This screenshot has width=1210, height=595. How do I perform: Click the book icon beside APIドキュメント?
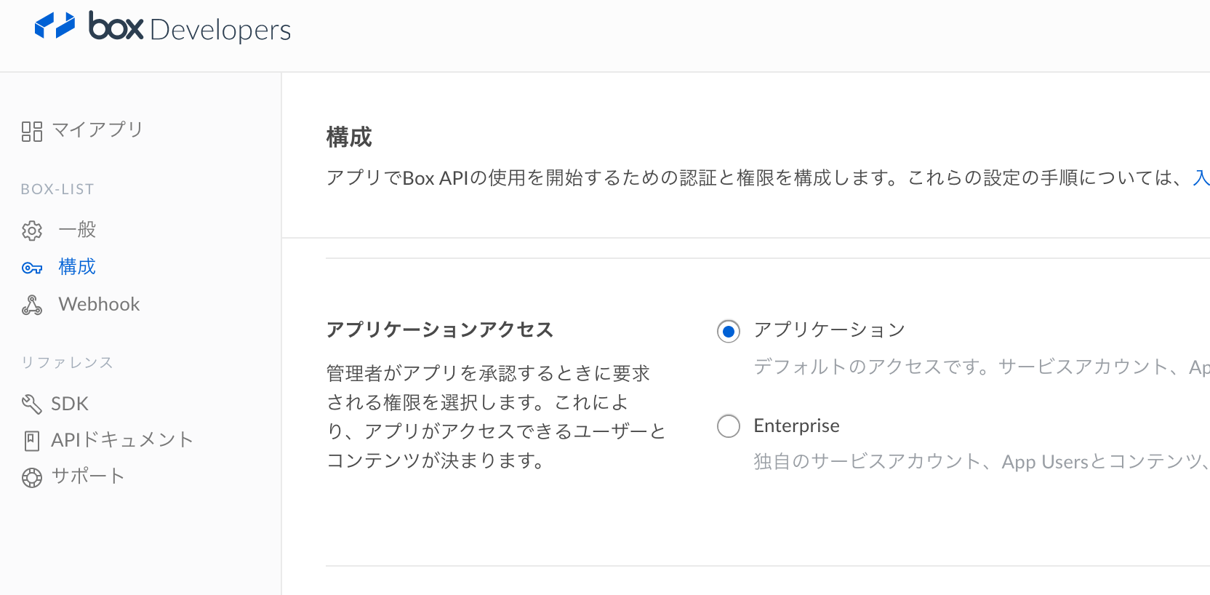31,440
